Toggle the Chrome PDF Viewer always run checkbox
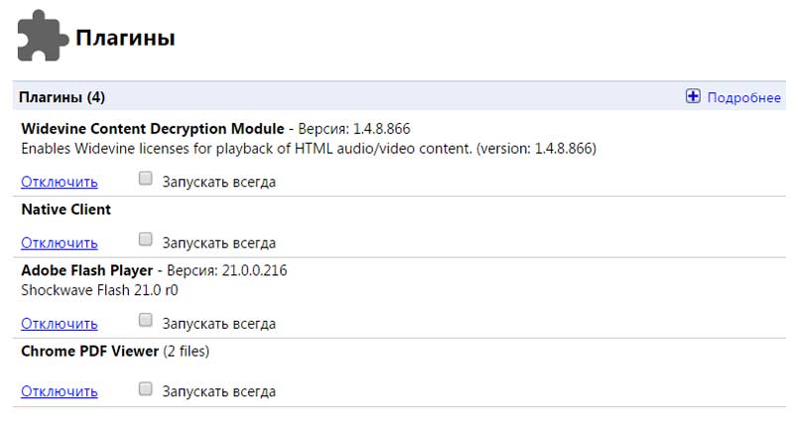Viewport: 794px width, 428px height. (145, 389)
